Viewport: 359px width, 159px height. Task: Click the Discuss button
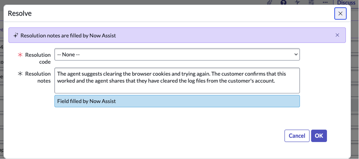[346, 3]
